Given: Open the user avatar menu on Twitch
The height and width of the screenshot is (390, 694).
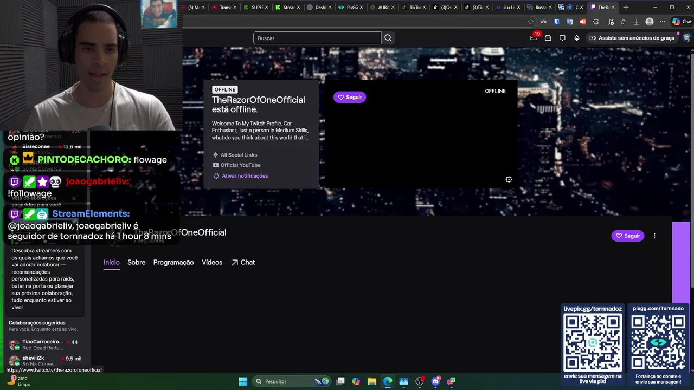Looking at the screenshot, I should tap(687, 38).
